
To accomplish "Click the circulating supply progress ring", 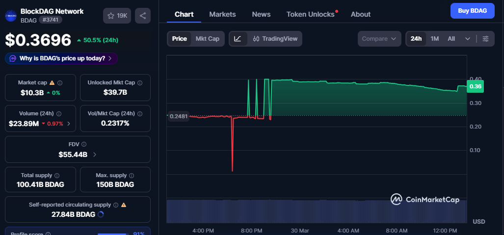I will [x=101, y=214].
